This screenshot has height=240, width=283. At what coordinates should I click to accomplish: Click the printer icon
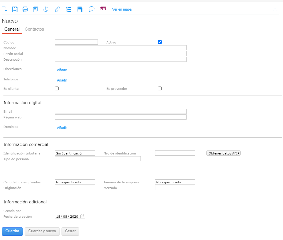click(x=25, y=9)
